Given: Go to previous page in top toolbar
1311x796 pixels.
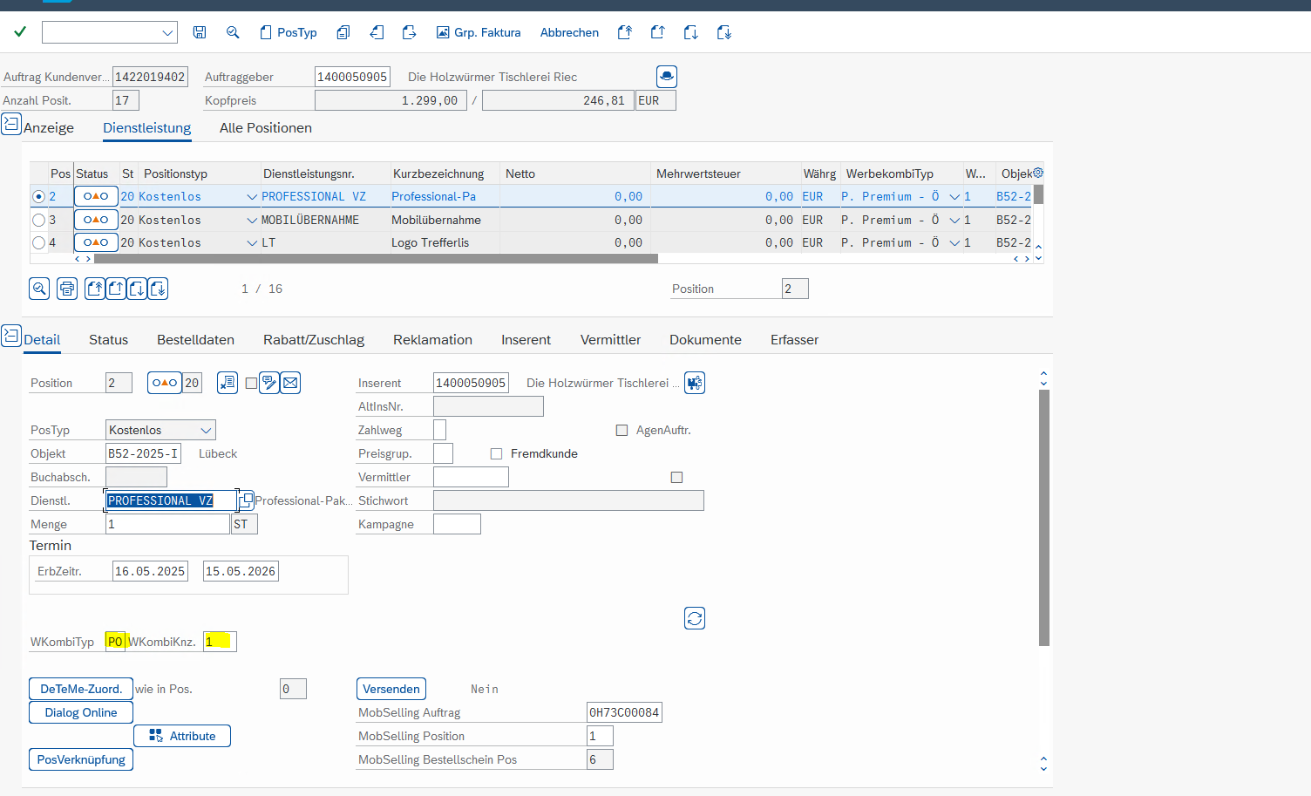Looking at the screenshot, I should coord(658,32).
